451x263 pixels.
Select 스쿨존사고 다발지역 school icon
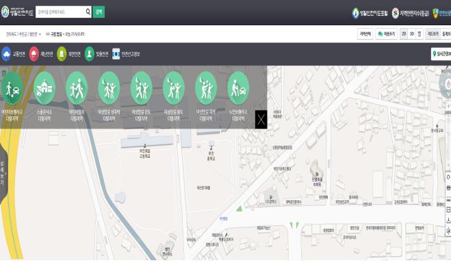[x=44, y=88]
